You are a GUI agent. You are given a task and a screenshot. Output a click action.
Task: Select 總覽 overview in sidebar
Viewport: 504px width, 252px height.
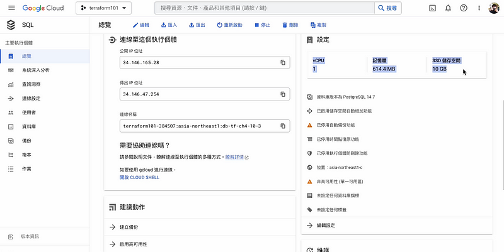pyautogui.click(x=45, y=56)
